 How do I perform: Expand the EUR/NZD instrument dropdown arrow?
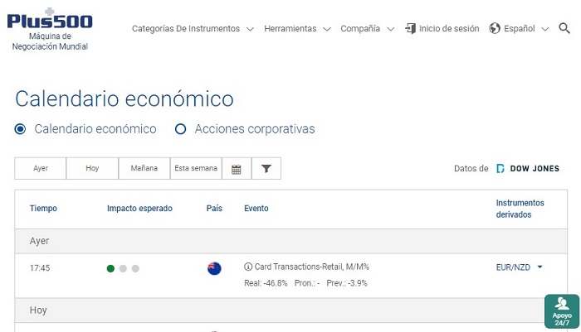539,267
